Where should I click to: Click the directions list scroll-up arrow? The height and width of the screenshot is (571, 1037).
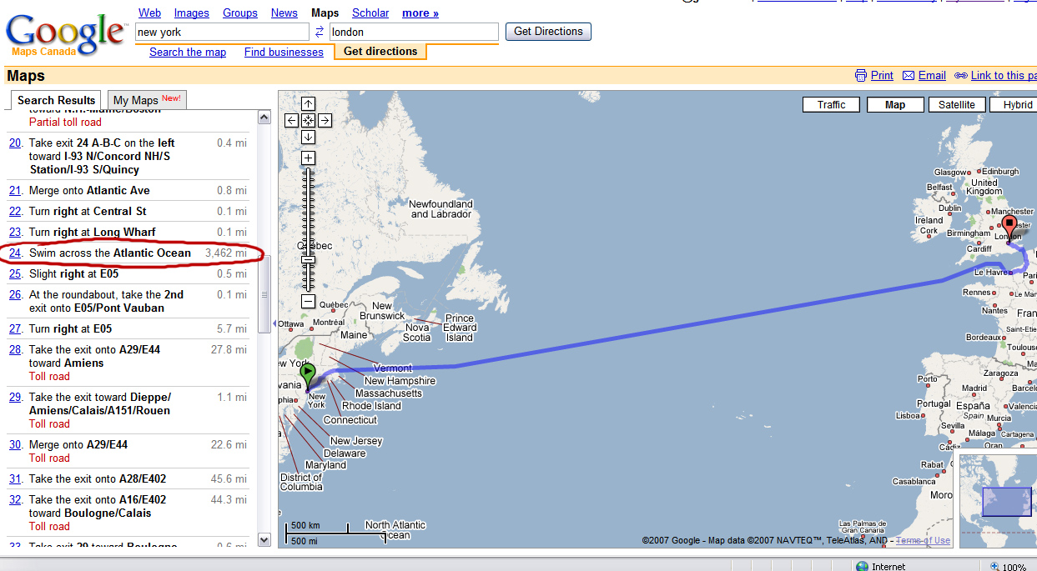pyautogui.click(x=264, y=118)
